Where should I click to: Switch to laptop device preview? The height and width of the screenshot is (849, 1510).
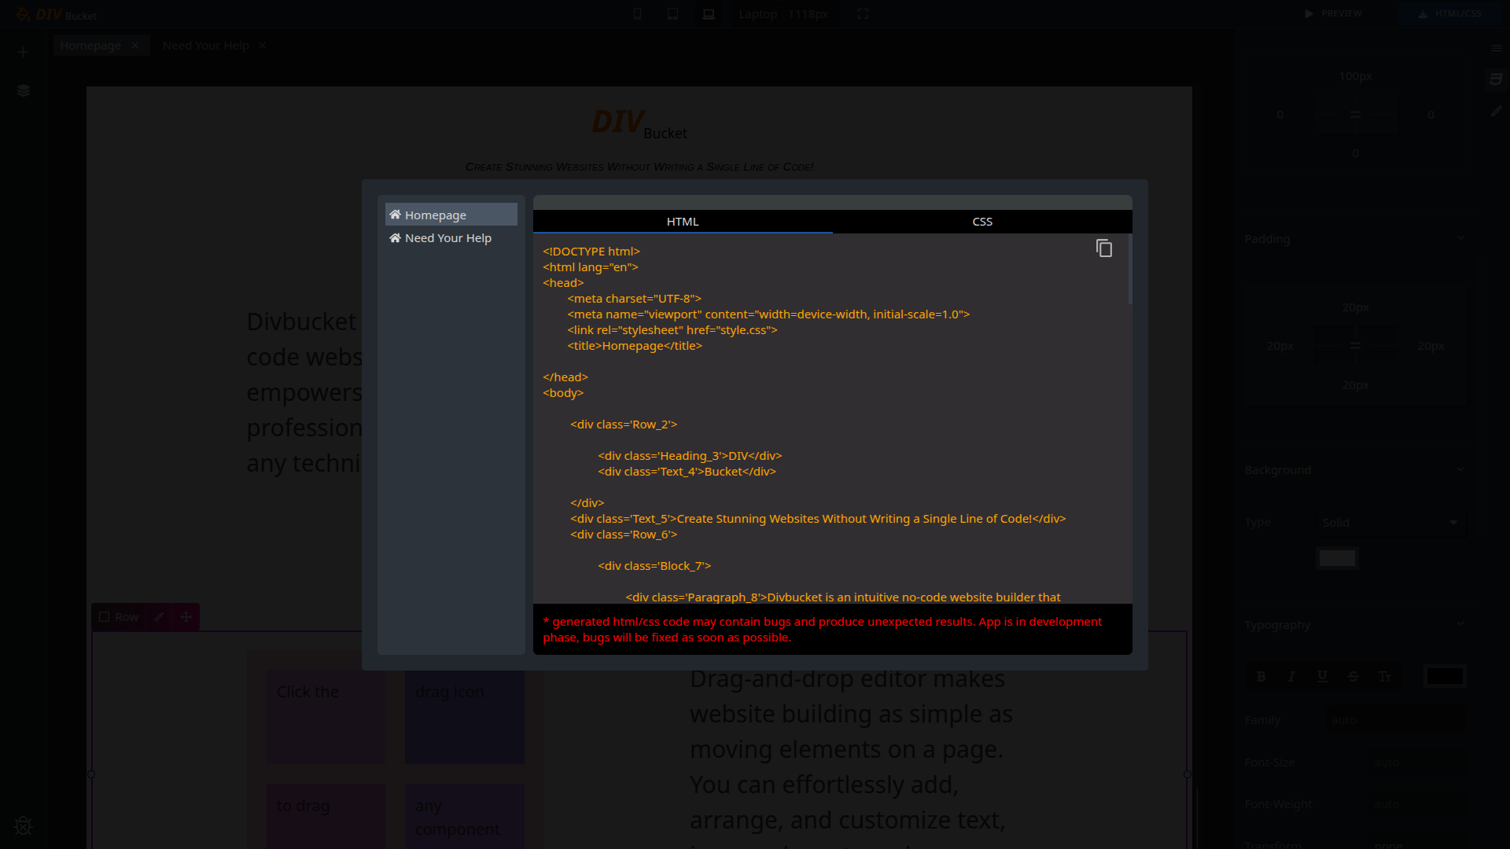[709, 14]
